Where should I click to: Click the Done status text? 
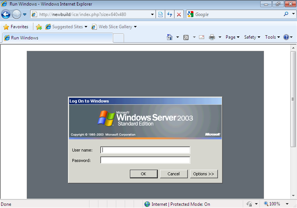tap(6, 204)
